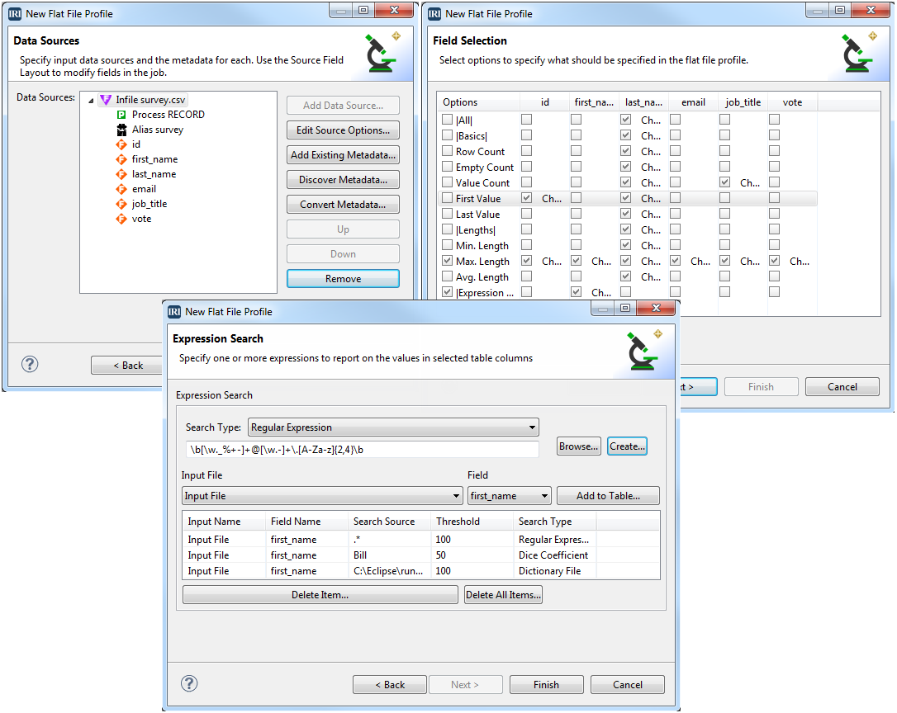Uncheck the |Expression option checkbox
Image resolution: width=897 pixels, height=713 pixels.
click(448, 292)
